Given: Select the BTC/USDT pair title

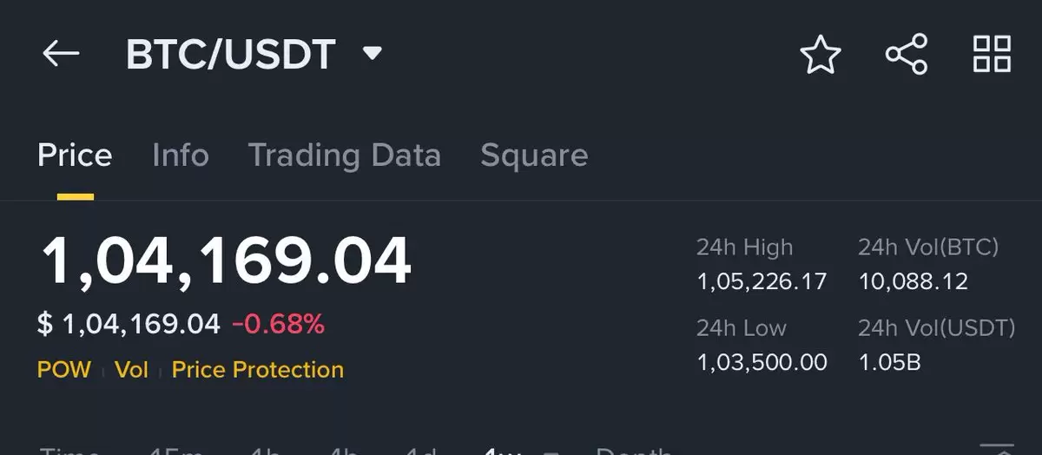Looking at the screenshot, I should click(230, 55).
